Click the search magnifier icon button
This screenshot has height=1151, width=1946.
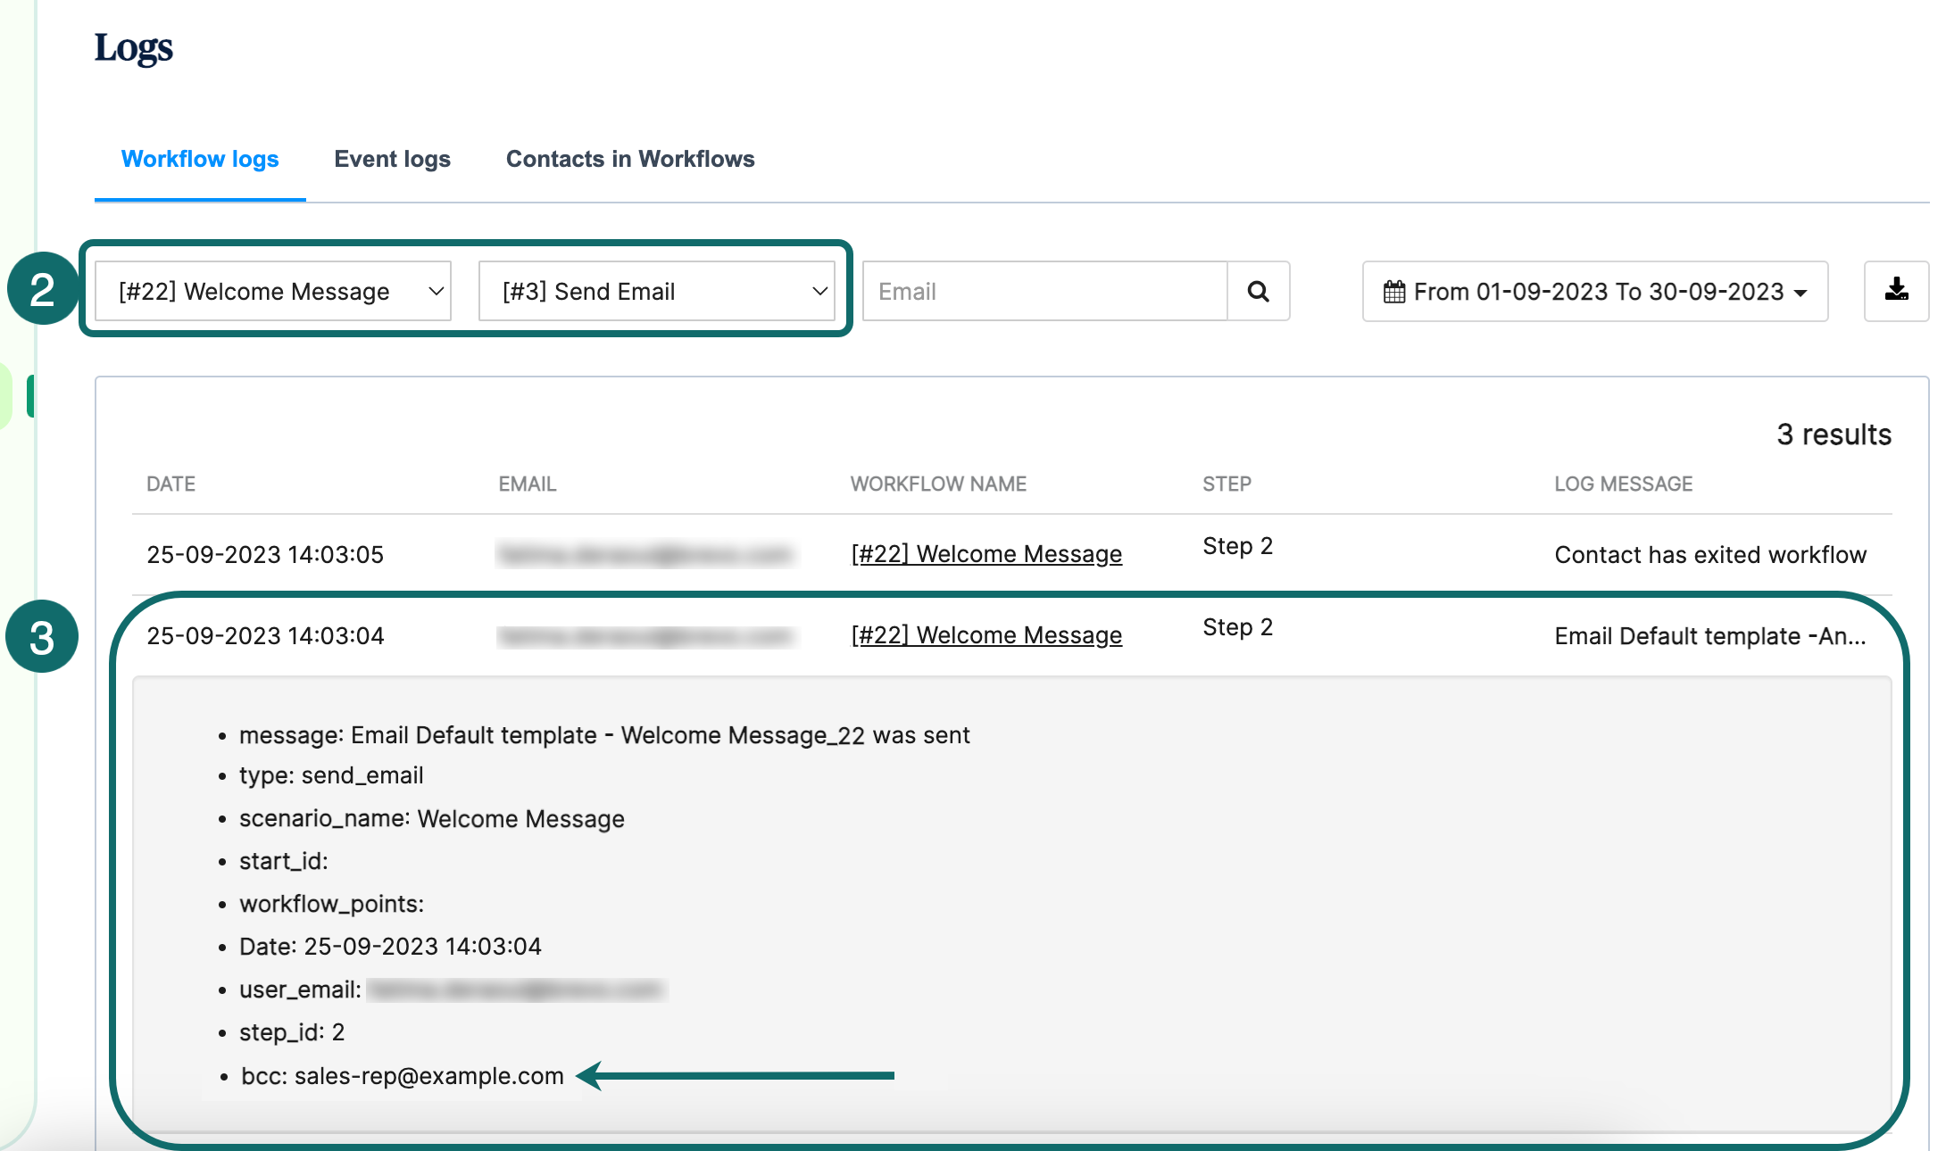tap(1258, 291)
